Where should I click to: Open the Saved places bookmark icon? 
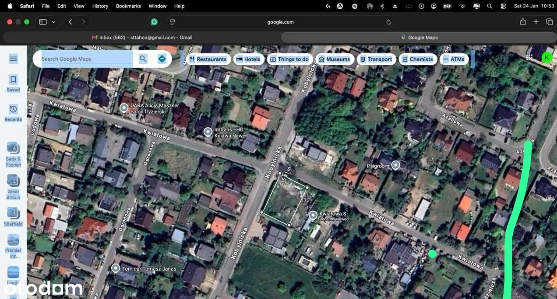pyautogui.click(x=13, y=80)
